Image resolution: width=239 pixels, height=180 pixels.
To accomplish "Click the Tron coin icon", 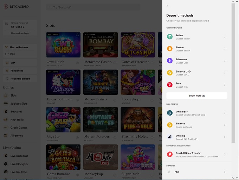I will point(170,85).
